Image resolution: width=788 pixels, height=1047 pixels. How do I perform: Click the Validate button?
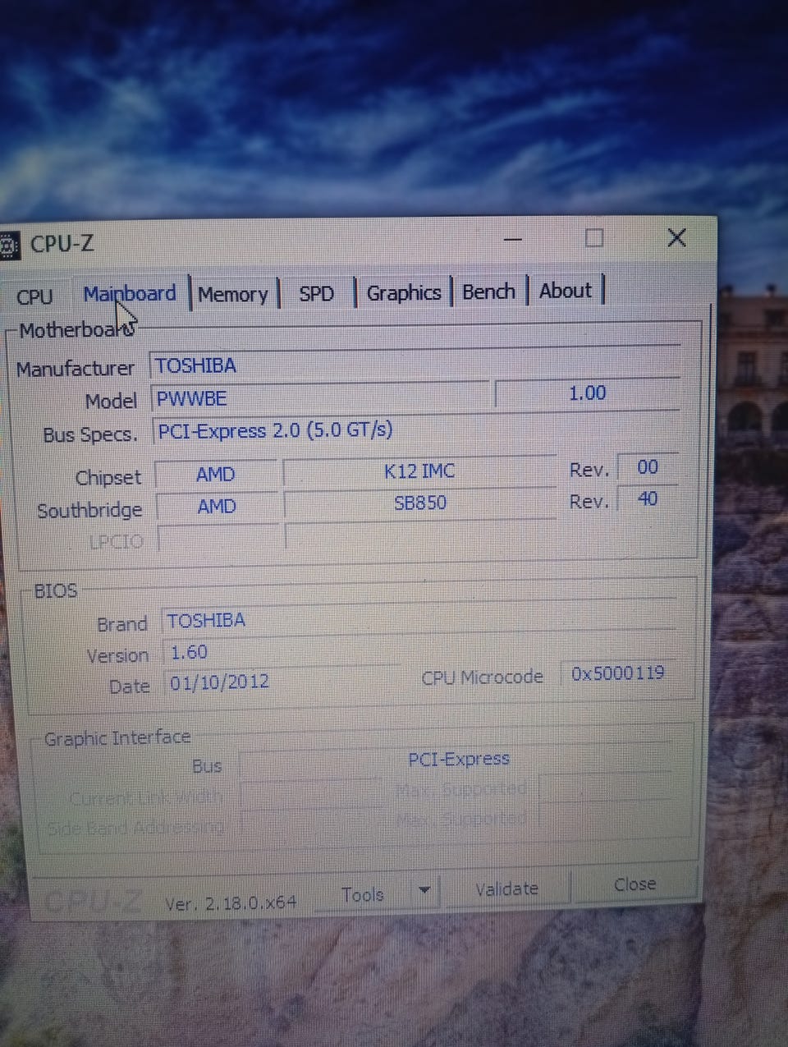[x=506, y=889]
